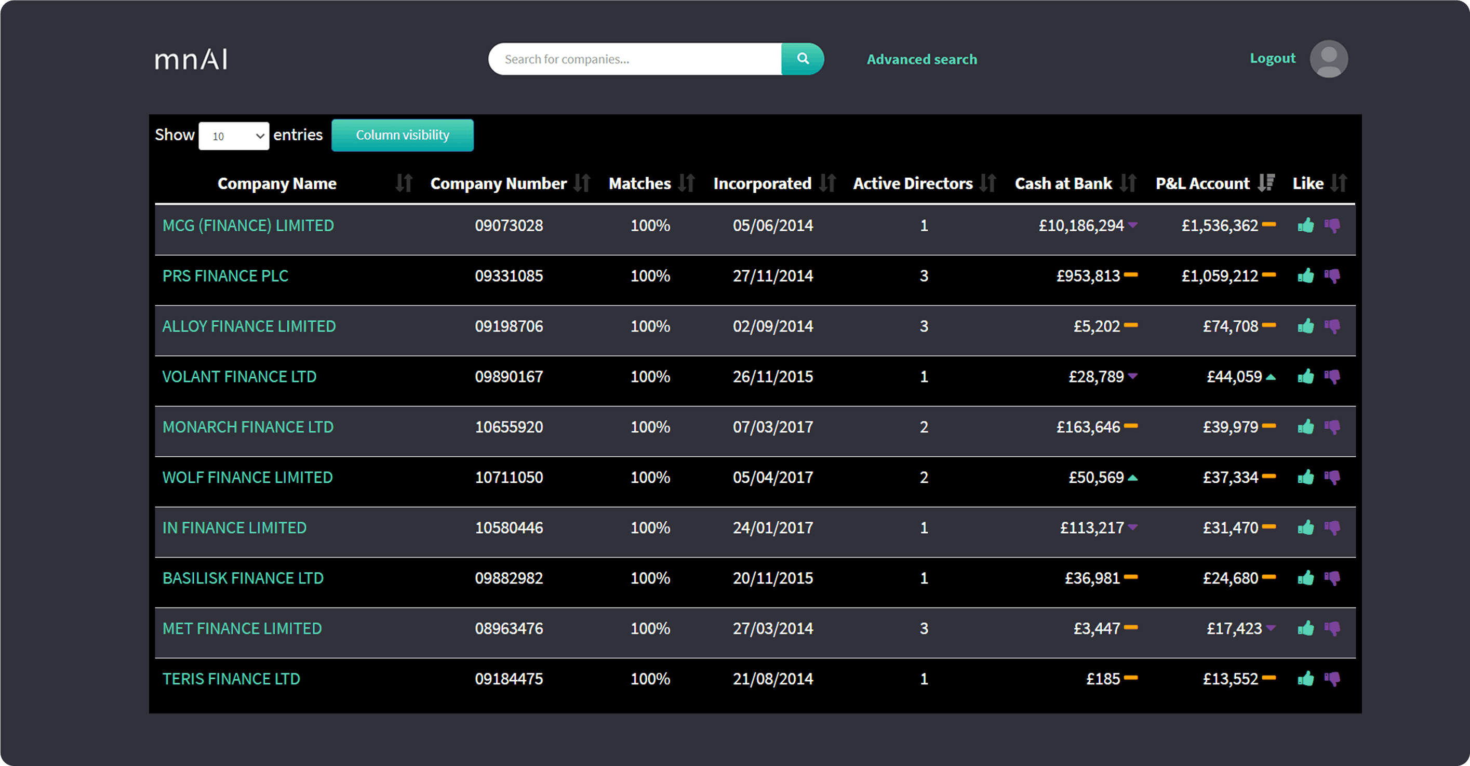The image size is (1470, 766).
Task: Like BASILISK FINANCE LTD row
Action: (x=1306, y=578)
